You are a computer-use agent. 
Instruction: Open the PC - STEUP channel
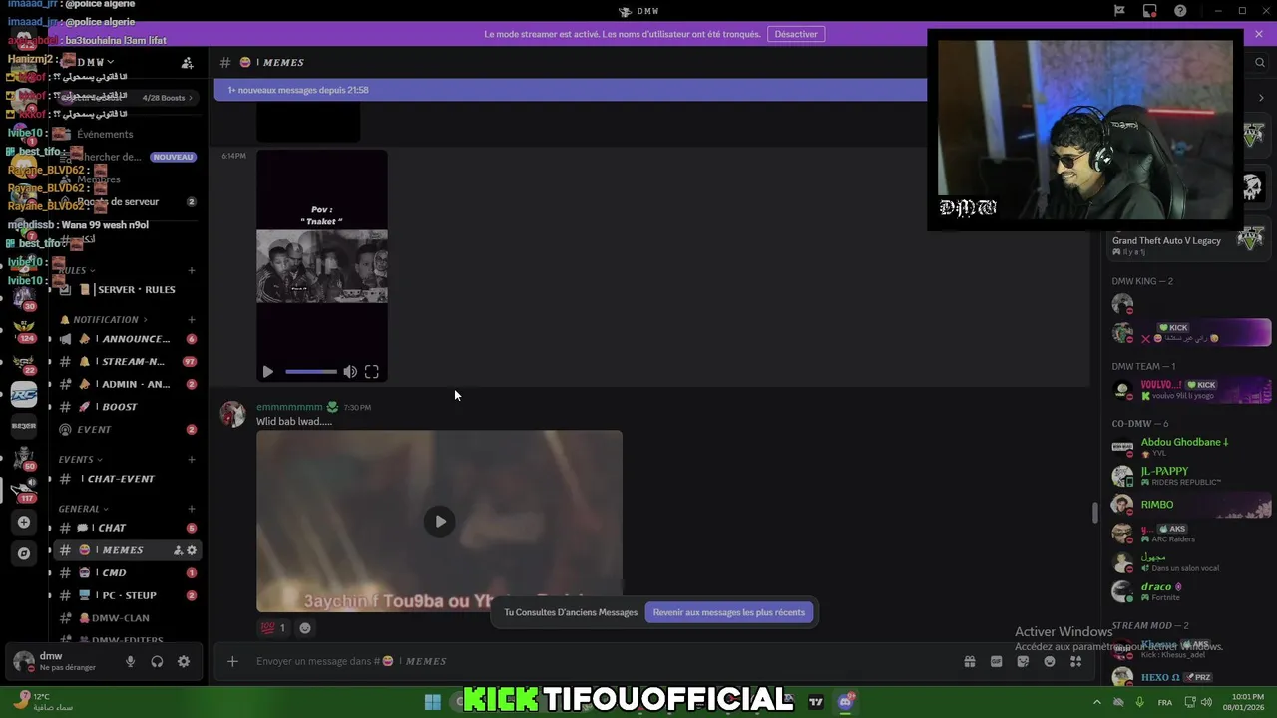(x=127, y=595)
